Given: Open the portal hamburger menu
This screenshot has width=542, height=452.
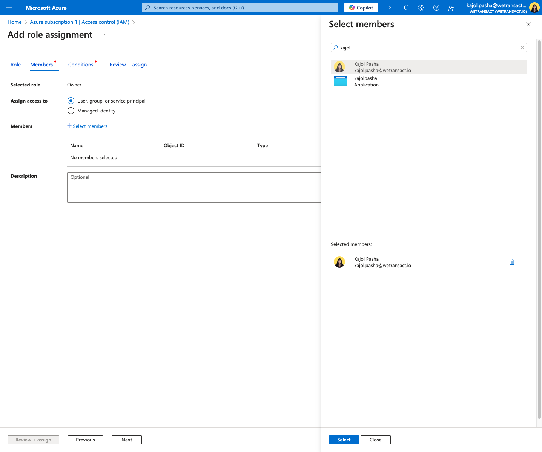Looking at the screenshot, I should [x=9, y=8].
